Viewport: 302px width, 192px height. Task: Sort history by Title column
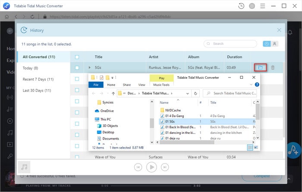tap(98, 57)
